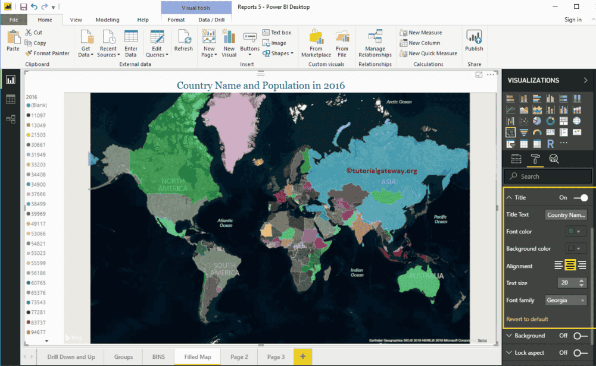This screenshot has width=596, height=366.
Task: Click the Refresh icon in the ribbon
Action: tap(183, 37)
